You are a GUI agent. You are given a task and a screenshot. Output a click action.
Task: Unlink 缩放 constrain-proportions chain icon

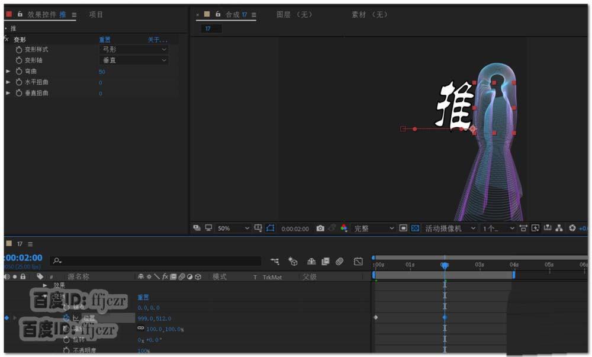click(141, 328)
